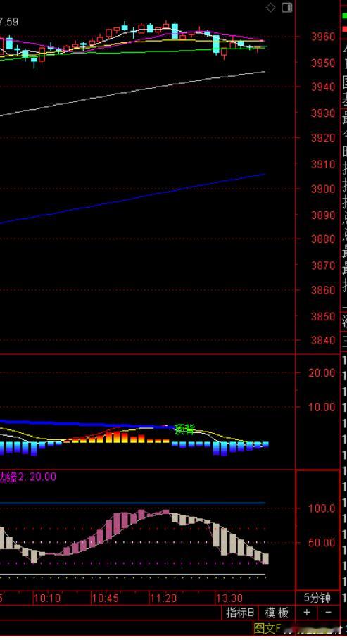The width and height of the screenshot is (347, 640).
Task: Click the 13:30 time axis label
Action: [229, 598]
